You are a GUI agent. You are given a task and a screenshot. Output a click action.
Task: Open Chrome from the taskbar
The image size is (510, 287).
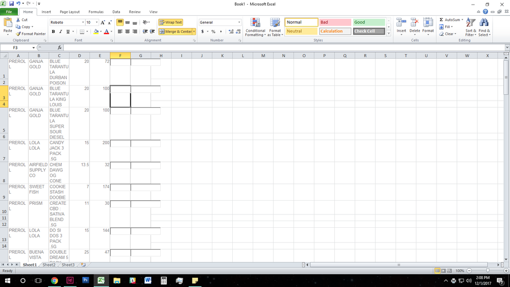click(54, 280)
